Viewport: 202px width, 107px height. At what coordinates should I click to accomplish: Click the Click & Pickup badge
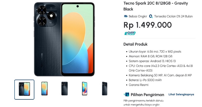130,33
